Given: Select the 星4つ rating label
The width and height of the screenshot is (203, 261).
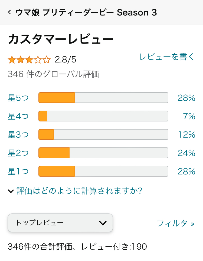Looking at the screenshot, I should [x=18, y=116].
